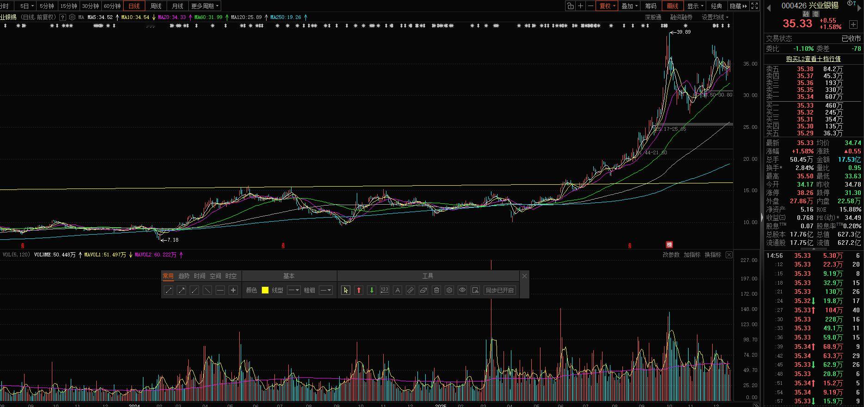Click the red 榜 marker on timeline

point(669,244)
